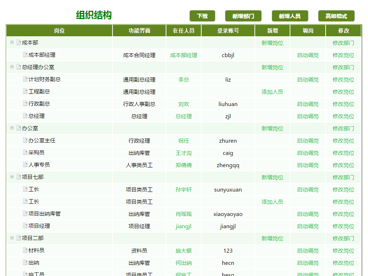Select the 人事类员工 function cell
The width and height of the screenshot is (368, 276).
(x=139, y=165)
